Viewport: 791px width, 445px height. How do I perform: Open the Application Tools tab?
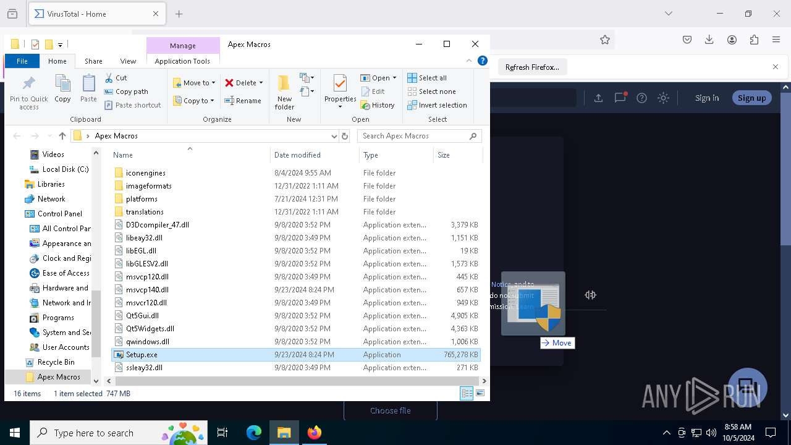click(182, 61)
